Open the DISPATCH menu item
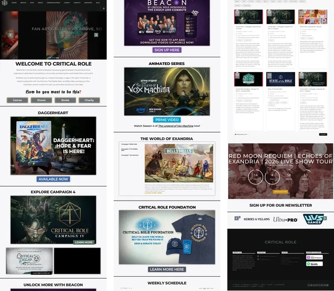This screenshot has height=291, width=334. tap(77, 3)
